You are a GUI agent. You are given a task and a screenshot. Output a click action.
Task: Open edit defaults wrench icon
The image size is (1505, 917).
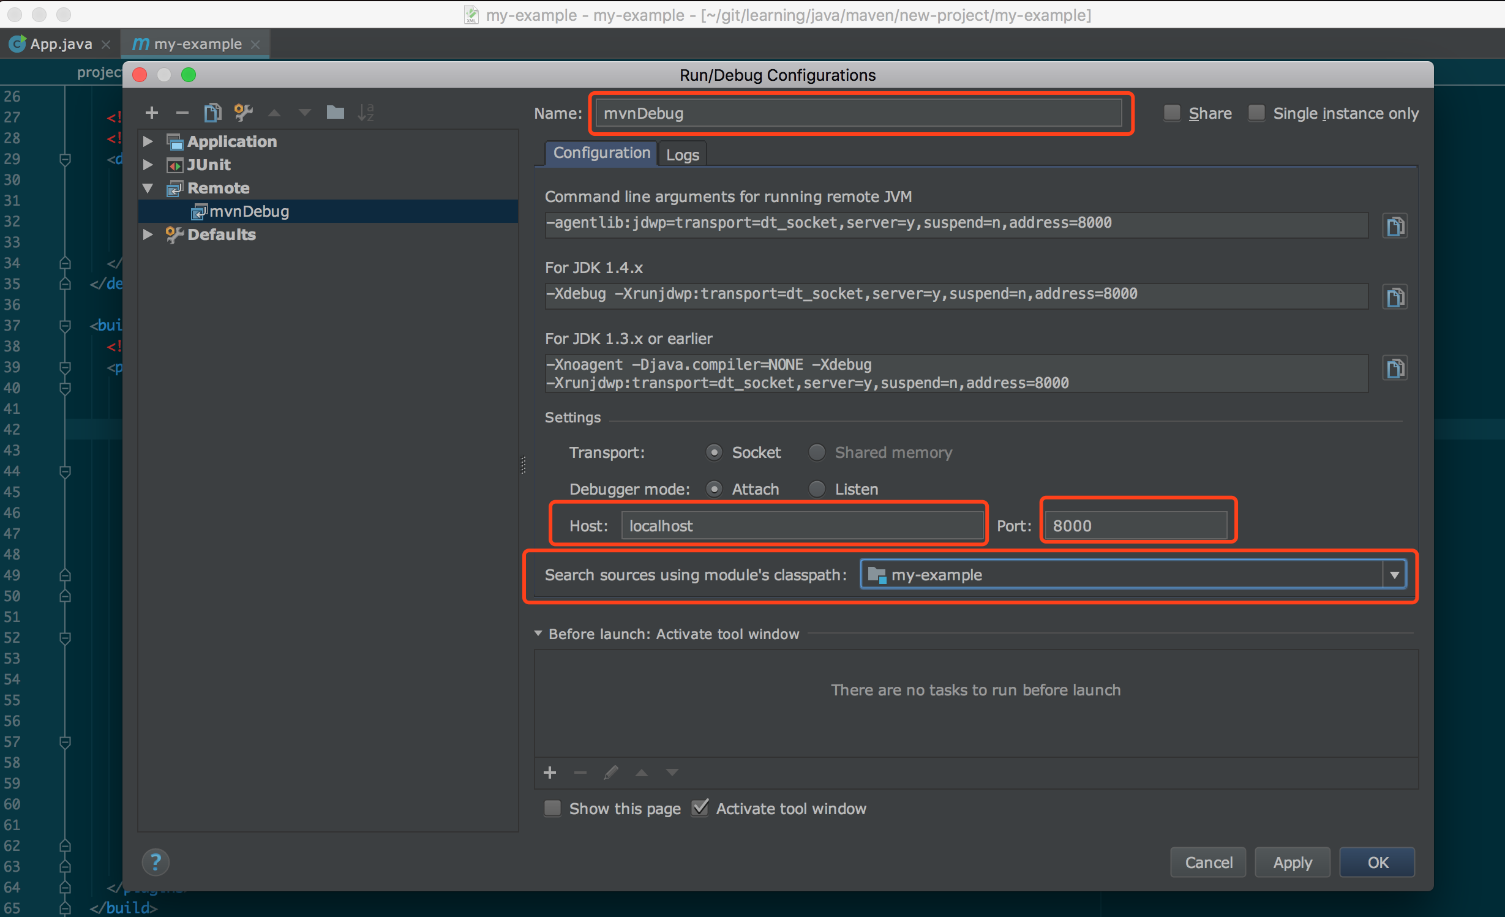(243, 113)
